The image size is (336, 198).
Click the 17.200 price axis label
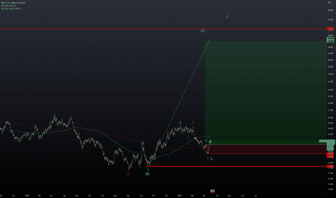click(331, 173)
